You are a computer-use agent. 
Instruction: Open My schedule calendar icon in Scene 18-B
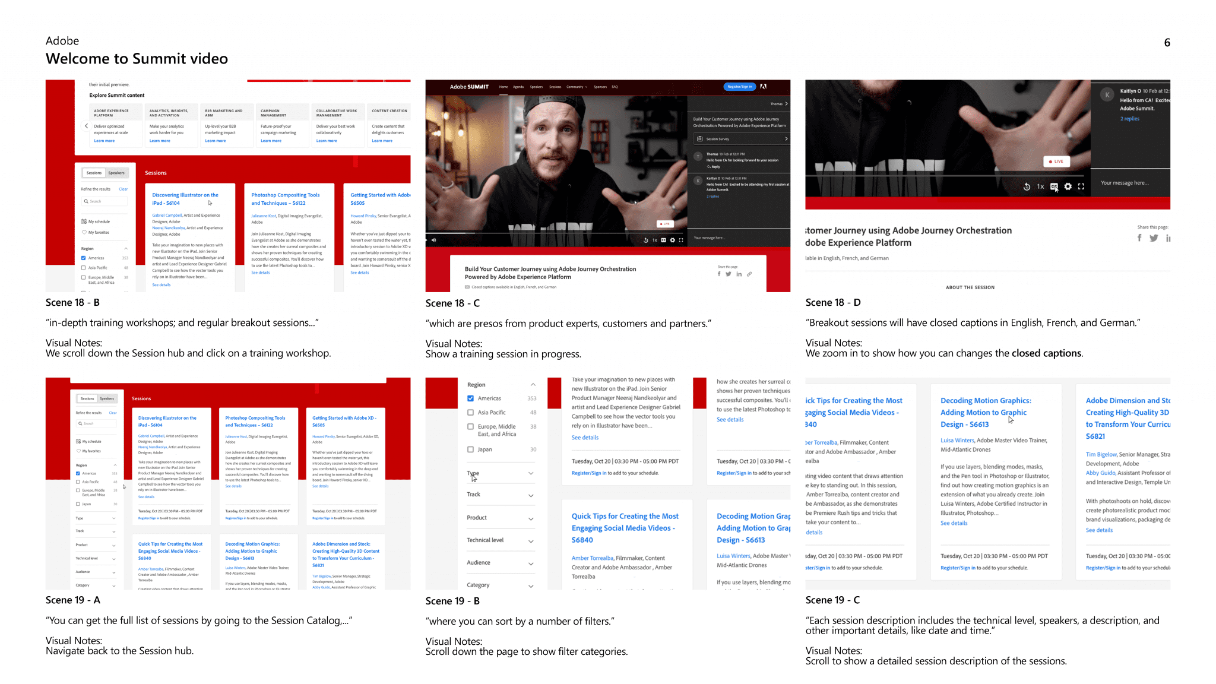84,221
